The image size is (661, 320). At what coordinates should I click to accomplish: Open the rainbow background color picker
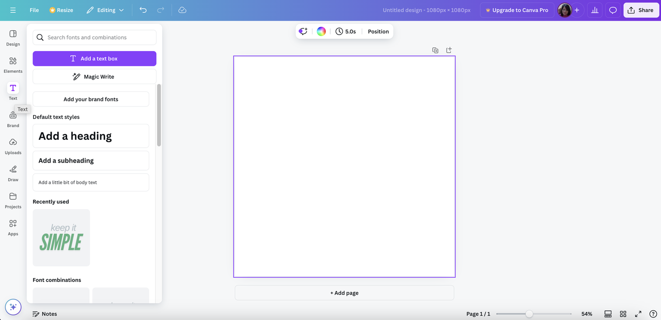tap(321, 31)
